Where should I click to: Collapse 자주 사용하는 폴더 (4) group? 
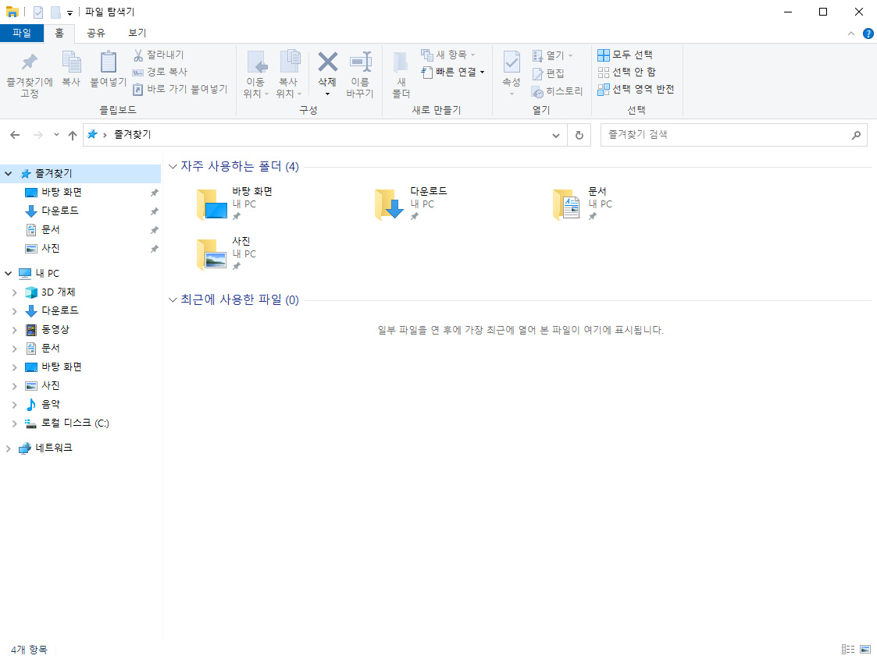click(x=173, y=166)
